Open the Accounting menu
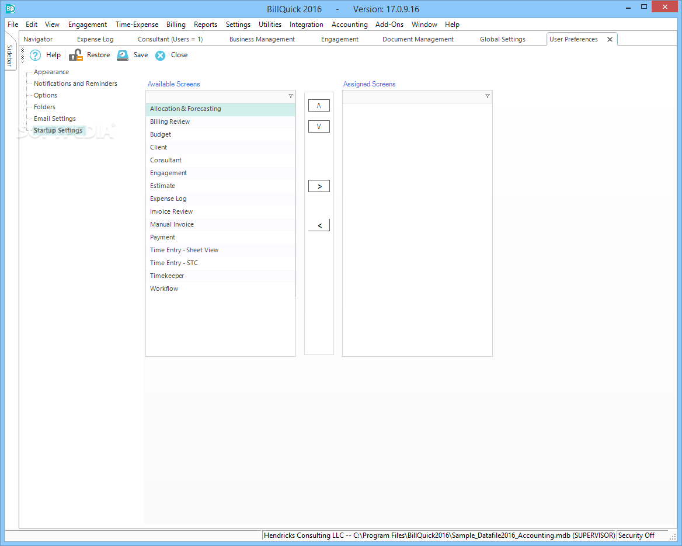 tap(349, 25)
